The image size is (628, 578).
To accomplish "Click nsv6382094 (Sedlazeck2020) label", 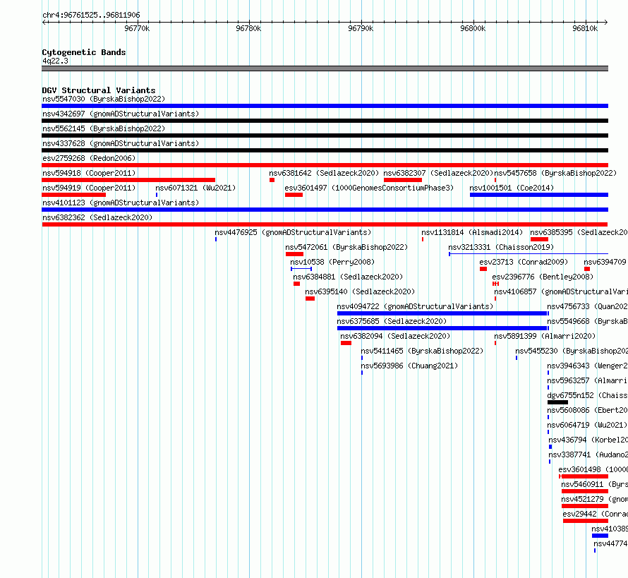I will tap(395, 336).
